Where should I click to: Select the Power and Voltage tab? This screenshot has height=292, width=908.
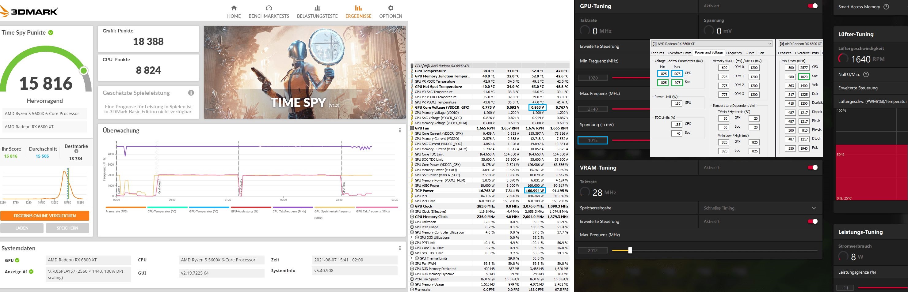(x=708, y=52)
